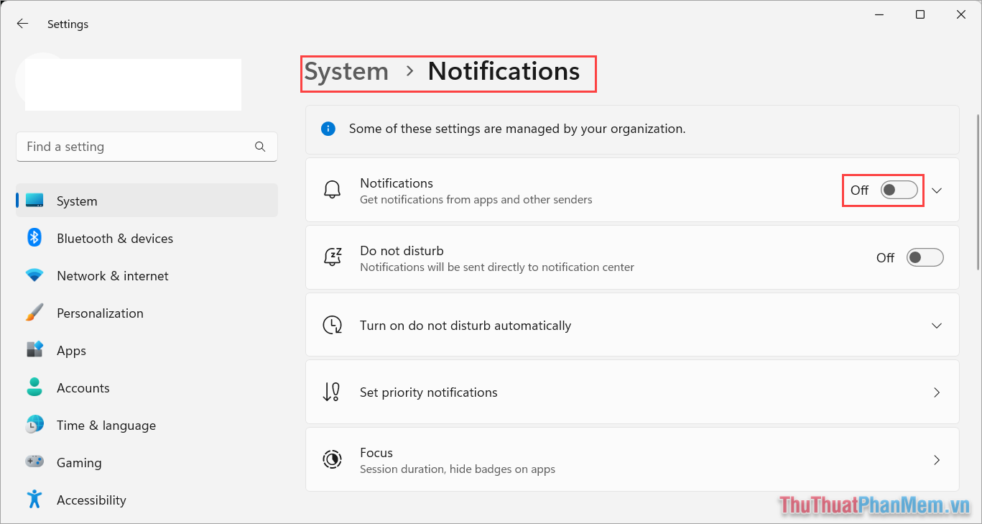This screenshot has height=524, width=982.
Task: Select the Apps icon in the sidebar
Action: point(34,350)
